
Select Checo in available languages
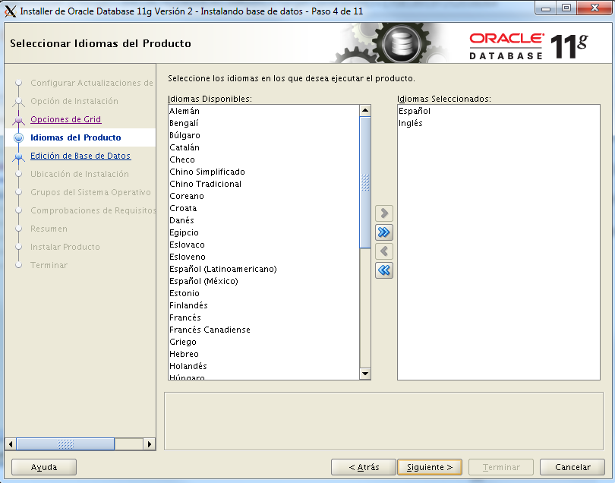tap(263, 159)
